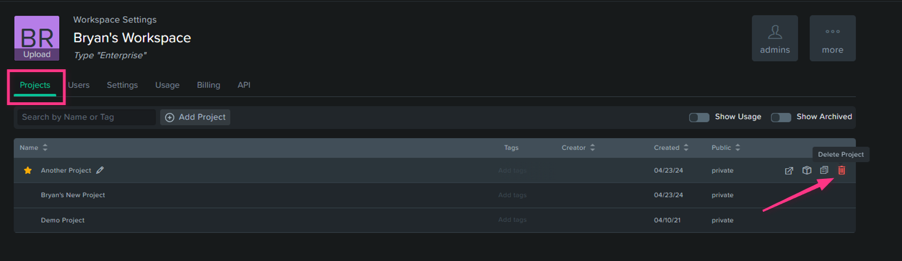Click the pencil icon to rename Another Project
This screenshot has width=902, height=261.
click(100, 170)
